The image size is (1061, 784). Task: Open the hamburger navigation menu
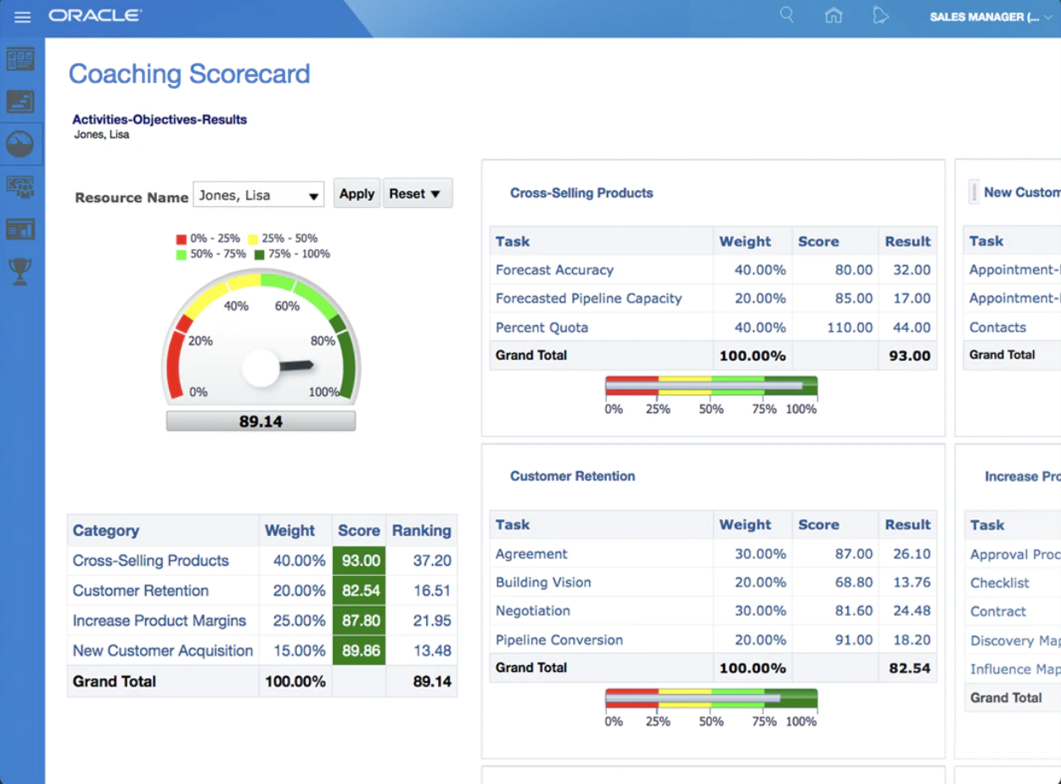tap(22, 17)
